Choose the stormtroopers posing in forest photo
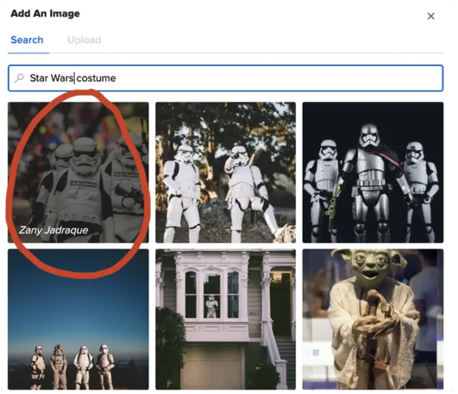This screenshot has height=394, width=458. coord(226,172)
